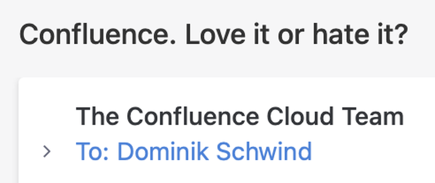Click the "To:" label in the recipient line
This screenshot has width=435, height=183.
click(x=93, y=151)
